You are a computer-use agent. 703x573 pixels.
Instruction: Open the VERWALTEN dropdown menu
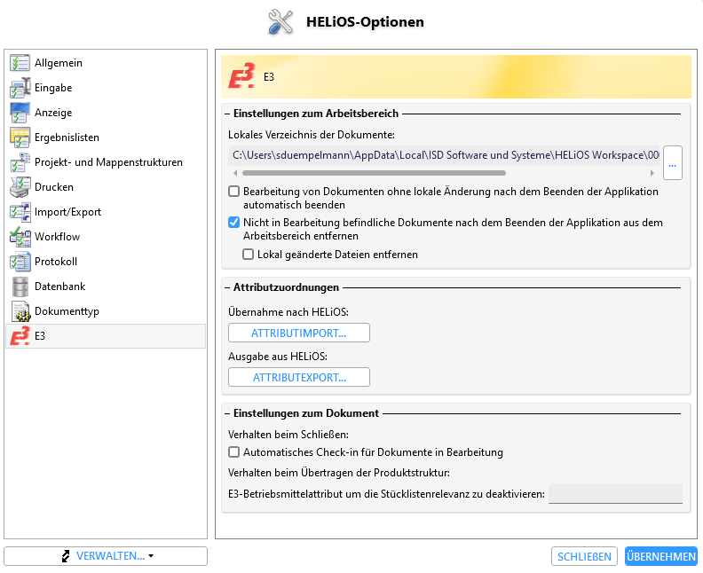coord(106,556)
